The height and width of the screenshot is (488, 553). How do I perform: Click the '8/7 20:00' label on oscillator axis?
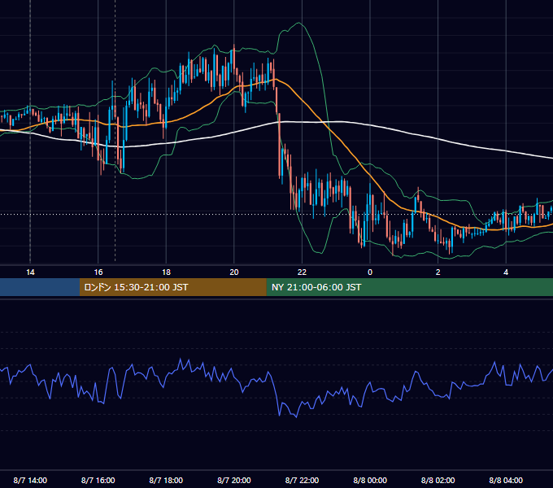234,480
